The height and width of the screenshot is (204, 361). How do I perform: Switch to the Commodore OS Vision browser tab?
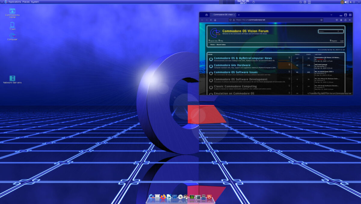point(223,14)
